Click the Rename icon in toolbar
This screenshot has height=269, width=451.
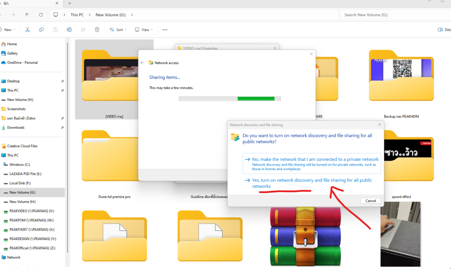pyautogui.click(x=69, y=29)
